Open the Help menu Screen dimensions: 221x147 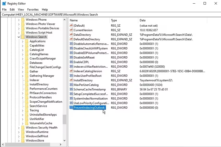tap(45, 9)
